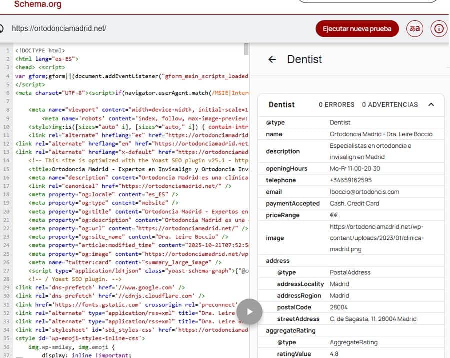Click the language selection icon
This screenshot has height=358, width=450.
point(414,28)
